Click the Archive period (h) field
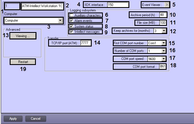This screenshot has height=124, width=194. click(x=163, y=15)
